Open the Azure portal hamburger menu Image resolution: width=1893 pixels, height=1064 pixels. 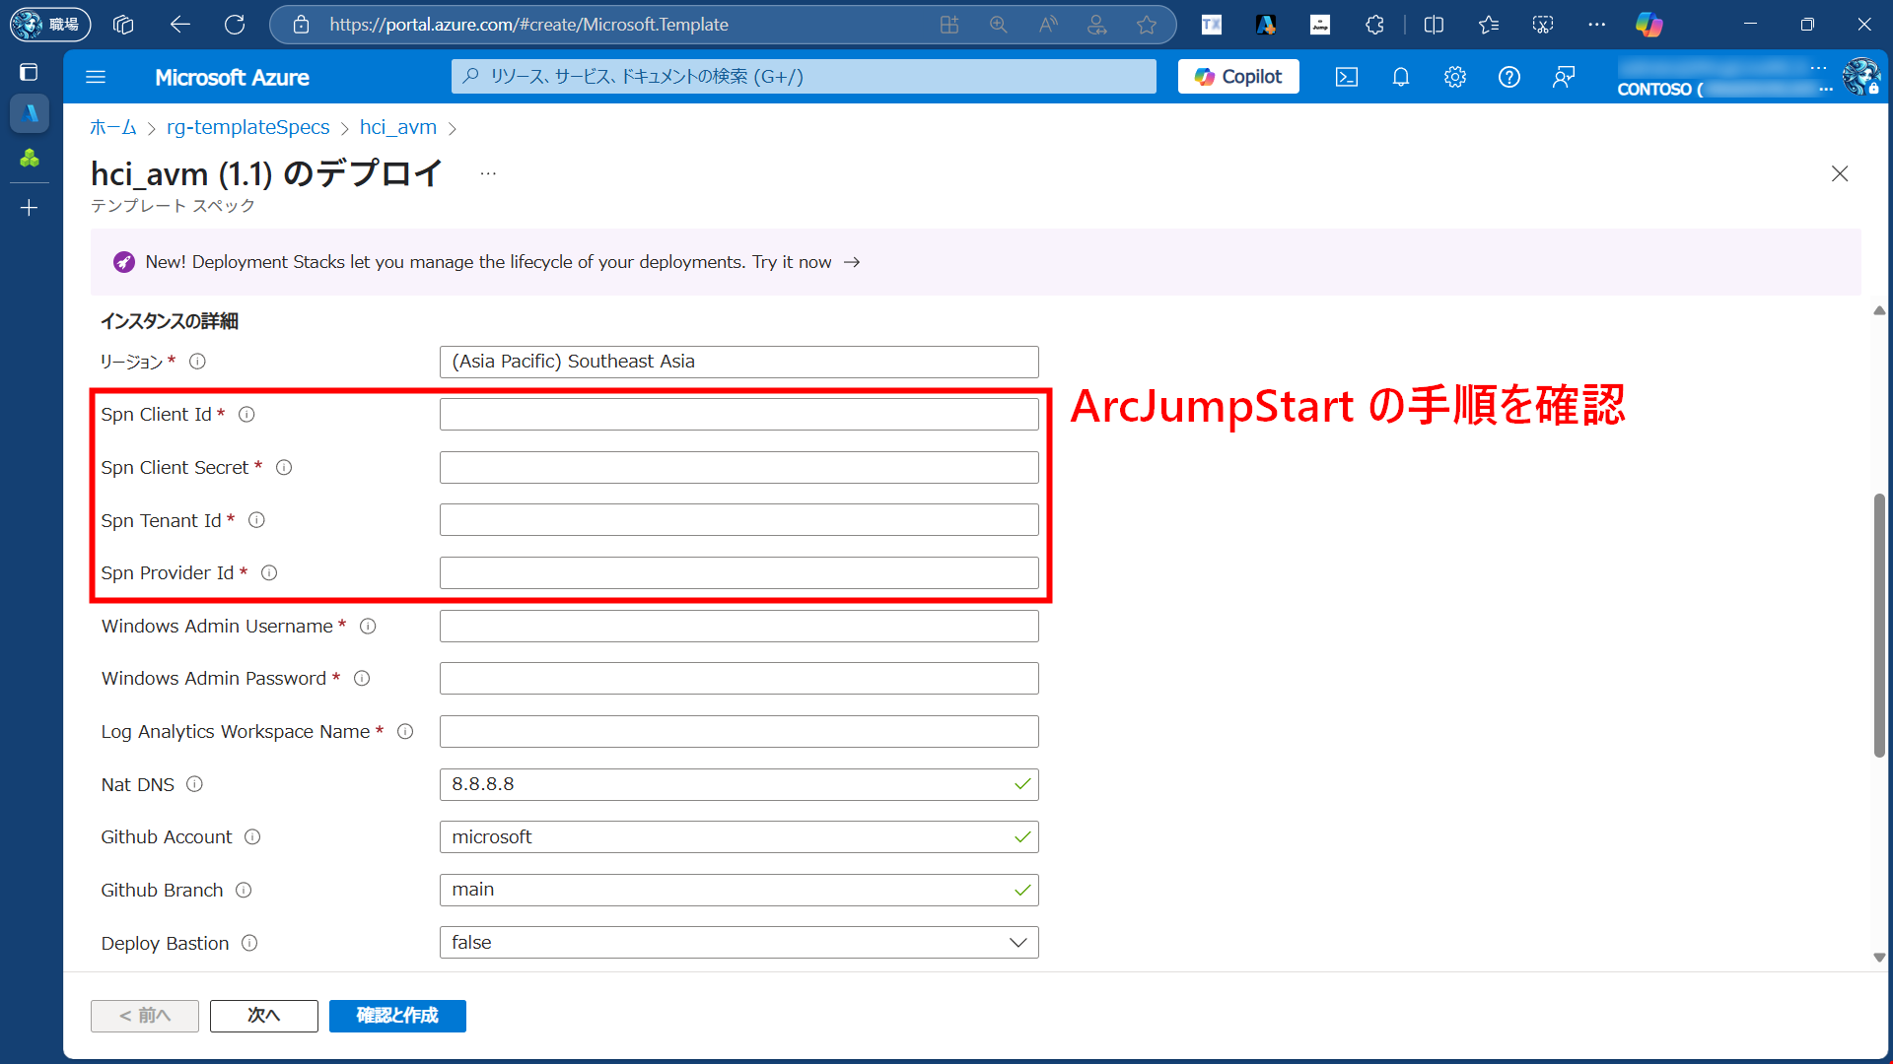pos(96,77)
